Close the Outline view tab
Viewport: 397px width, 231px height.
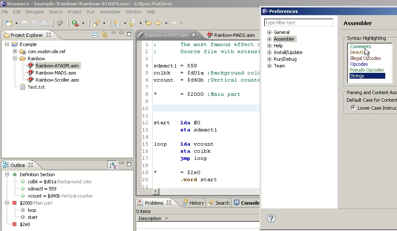[x=31, y=165]
